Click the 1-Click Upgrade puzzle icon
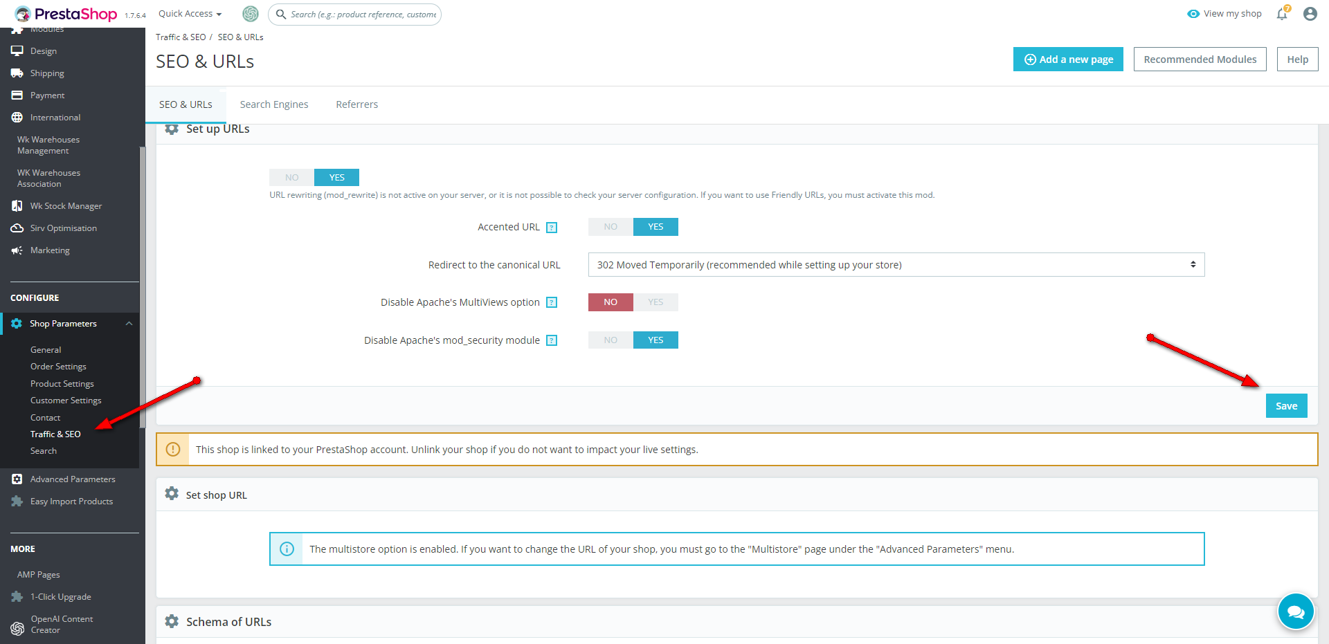This screenshot has width=1329, height=644. 17,597
